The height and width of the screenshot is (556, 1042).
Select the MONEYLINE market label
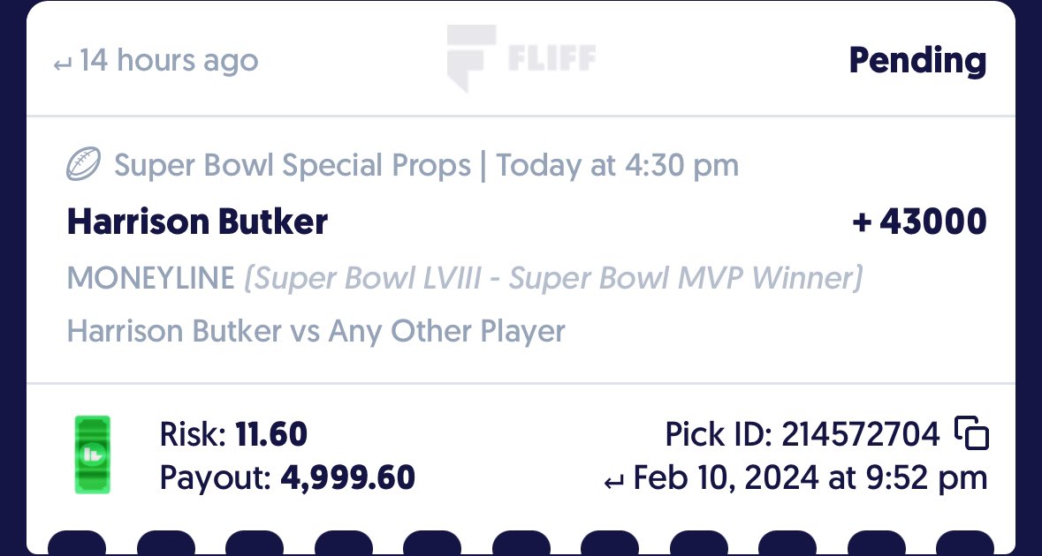151,277
